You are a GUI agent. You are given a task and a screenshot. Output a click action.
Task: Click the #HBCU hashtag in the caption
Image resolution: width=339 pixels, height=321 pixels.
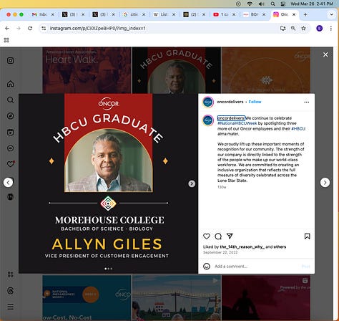[x=298, y=128]
